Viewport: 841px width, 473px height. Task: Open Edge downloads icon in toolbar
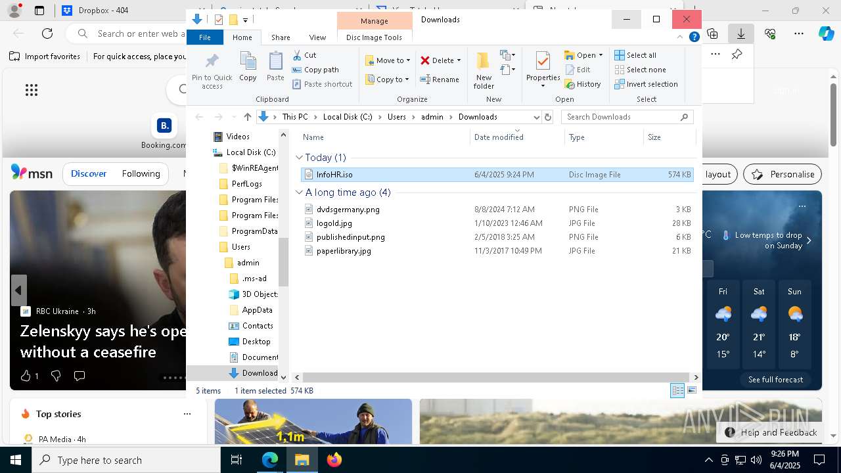[740, 34]
